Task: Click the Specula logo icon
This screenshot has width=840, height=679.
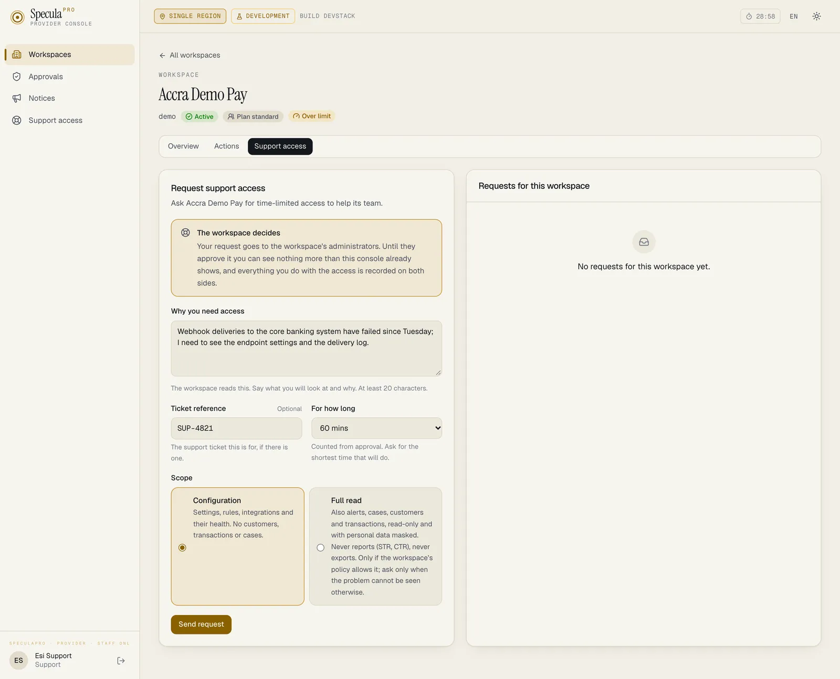Action: [x=17, y=17]
